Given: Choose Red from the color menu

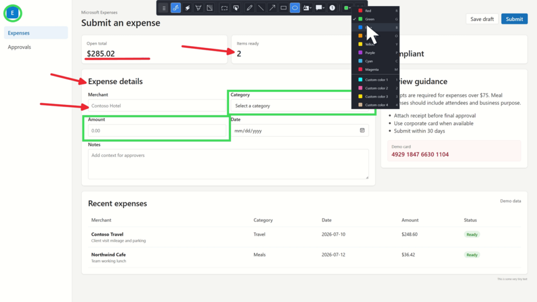Looking at the screenshot, I should [x=375, y=10].
